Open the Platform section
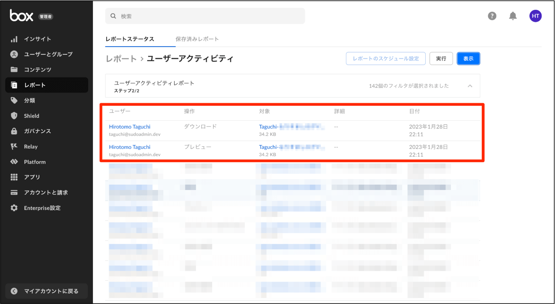The width and height of the screenshot is (555, 304). [35, 162]
